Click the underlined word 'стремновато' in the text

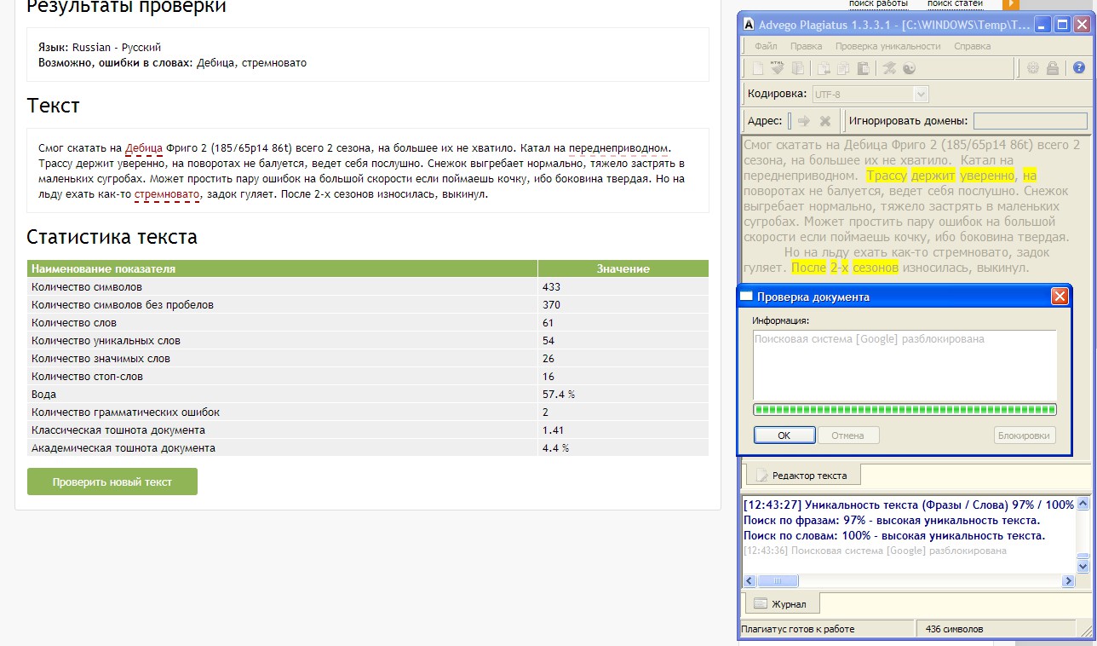tap(167, 194)
